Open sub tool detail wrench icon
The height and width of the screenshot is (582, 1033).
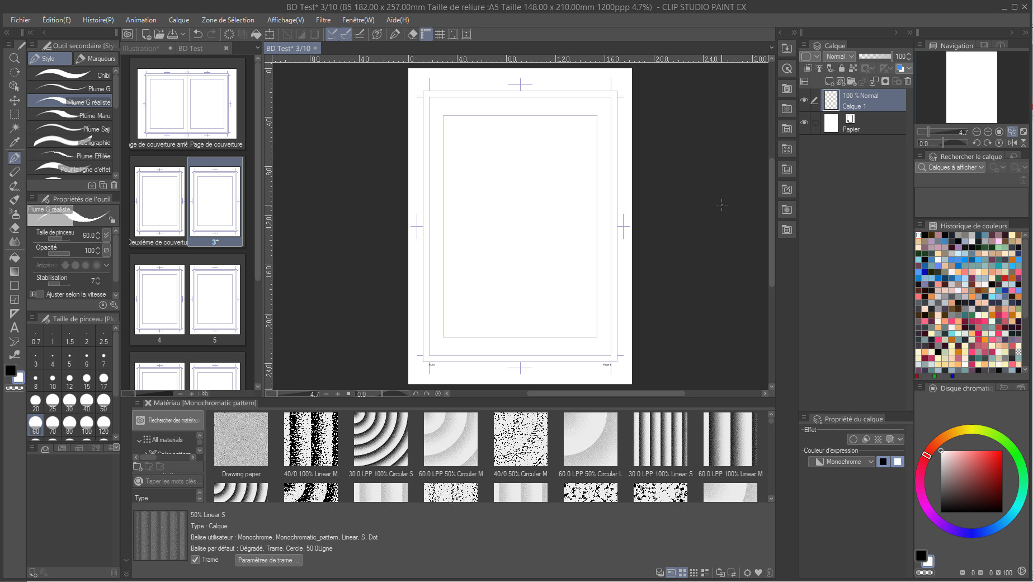point(114,305)
